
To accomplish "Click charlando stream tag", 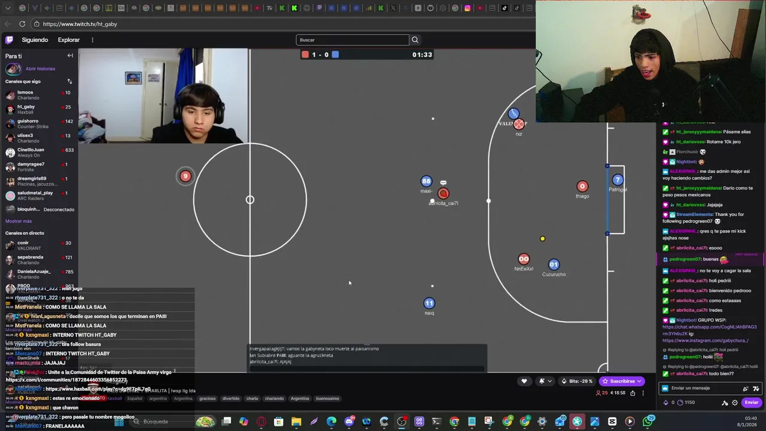I will (x=274, y=399).
